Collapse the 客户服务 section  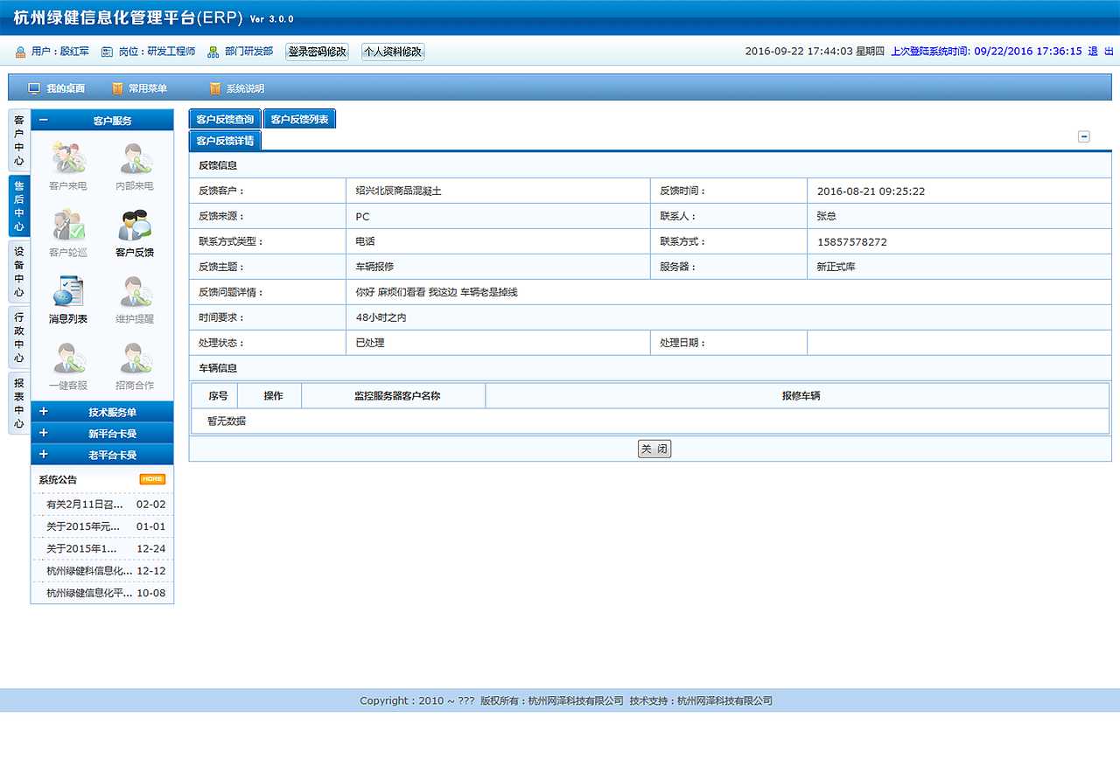coord(44,121)
